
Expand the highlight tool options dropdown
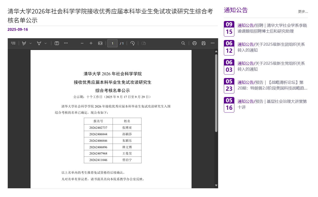tap(31, 43)
